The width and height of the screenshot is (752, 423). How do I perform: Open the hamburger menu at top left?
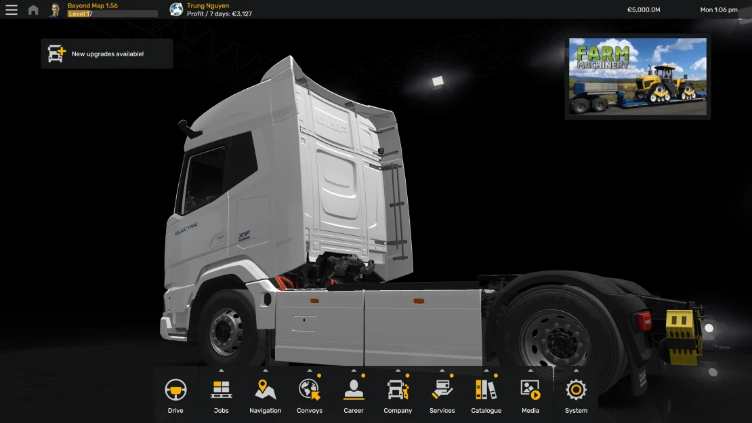(12, 9)
